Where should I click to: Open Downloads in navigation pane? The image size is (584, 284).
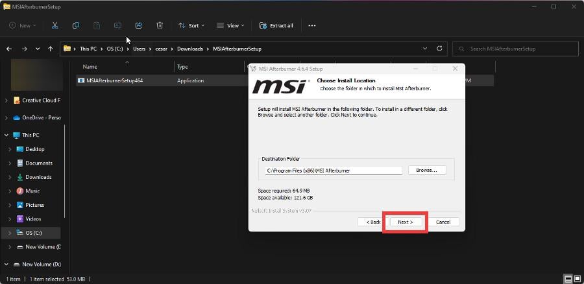(34, 177)
